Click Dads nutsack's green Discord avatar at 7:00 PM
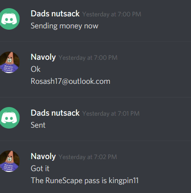Screen dimensions: 191x193 click(x=9, y=19)
